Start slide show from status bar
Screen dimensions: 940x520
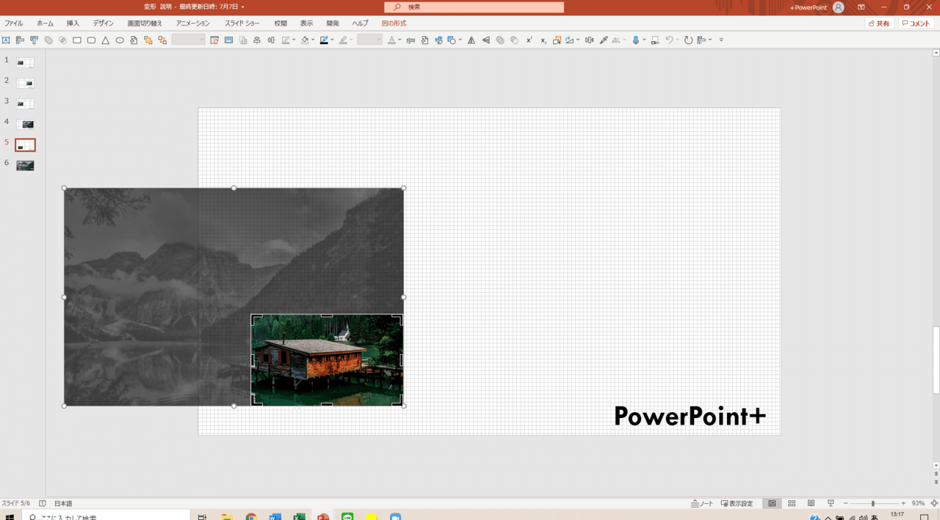[x=831, y=504]
